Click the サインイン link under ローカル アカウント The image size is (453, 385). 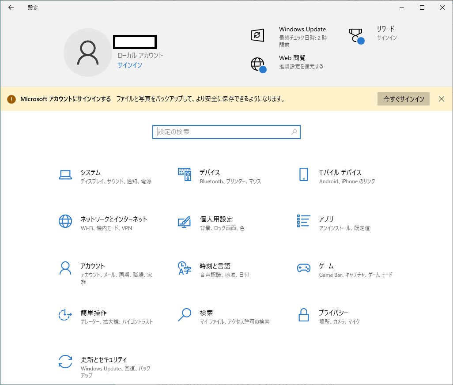tap(129, 65)
